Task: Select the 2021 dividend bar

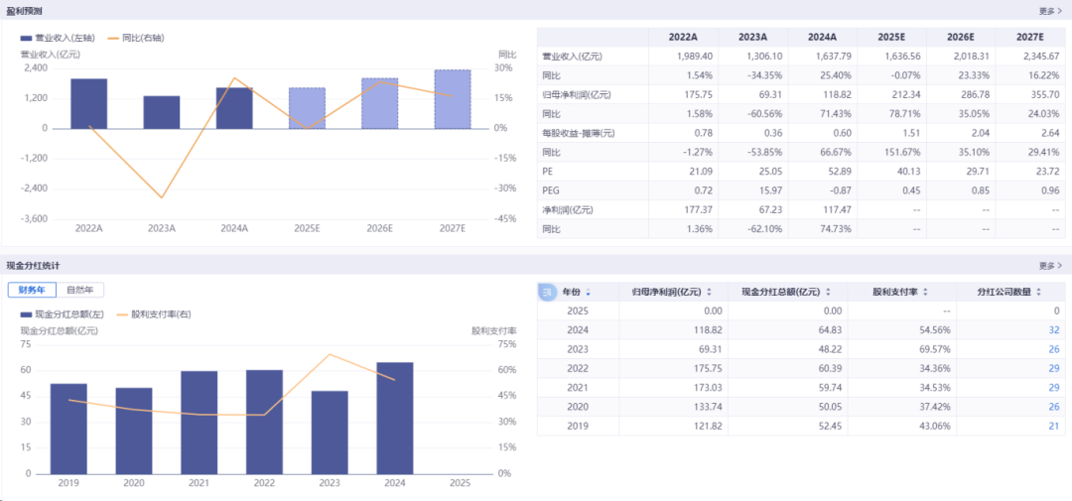Action: click(x=199, y=423)
